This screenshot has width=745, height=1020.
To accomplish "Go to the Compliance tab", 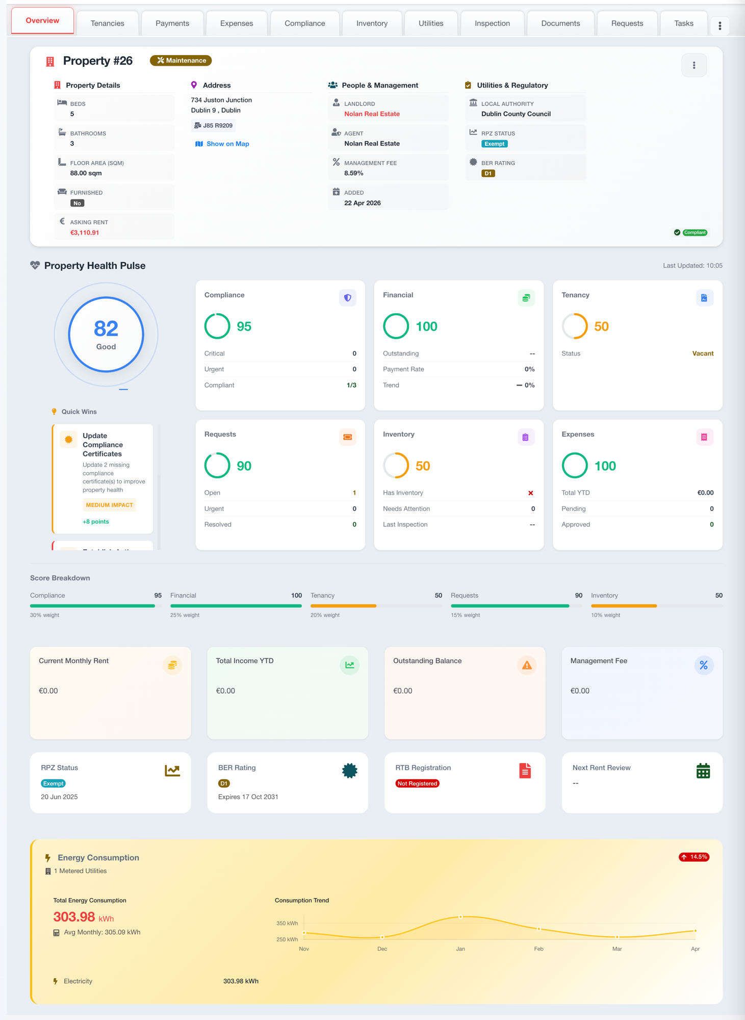I will (305, 23).
